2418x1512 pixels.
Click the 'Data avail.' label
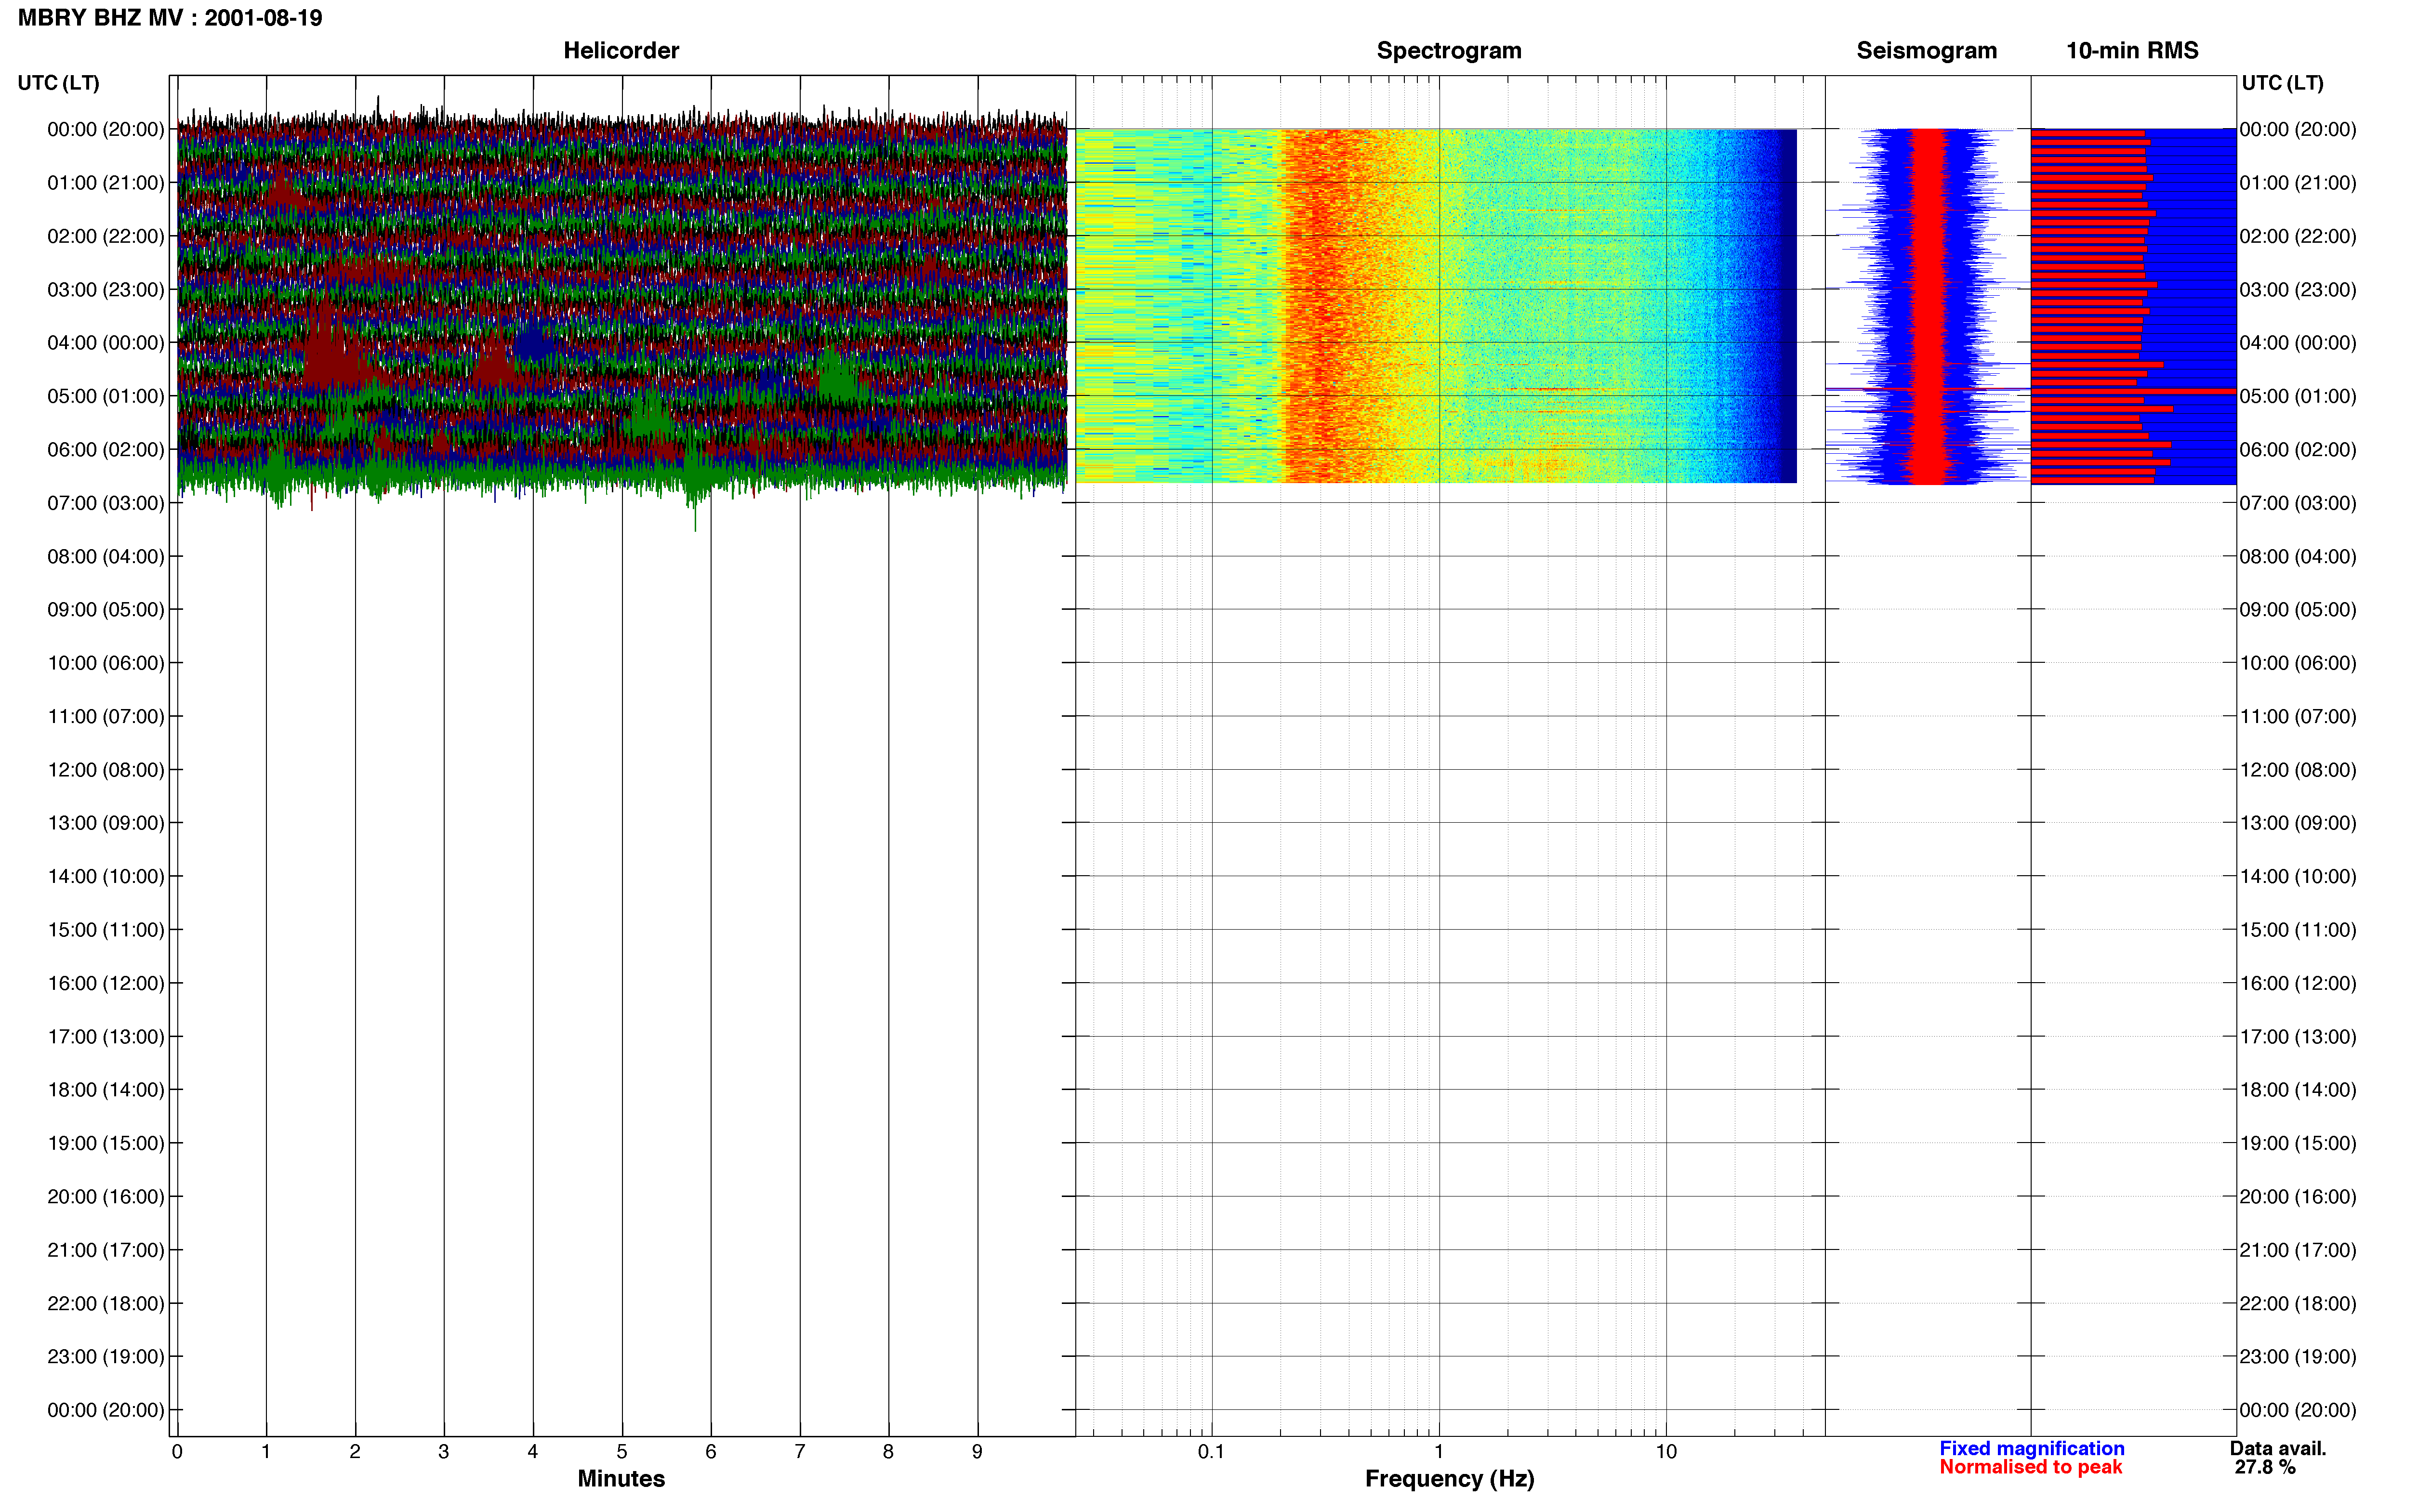(2278, 1448)
